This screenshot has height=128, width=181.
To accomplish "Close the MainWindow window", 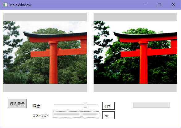I will [174, 5].
